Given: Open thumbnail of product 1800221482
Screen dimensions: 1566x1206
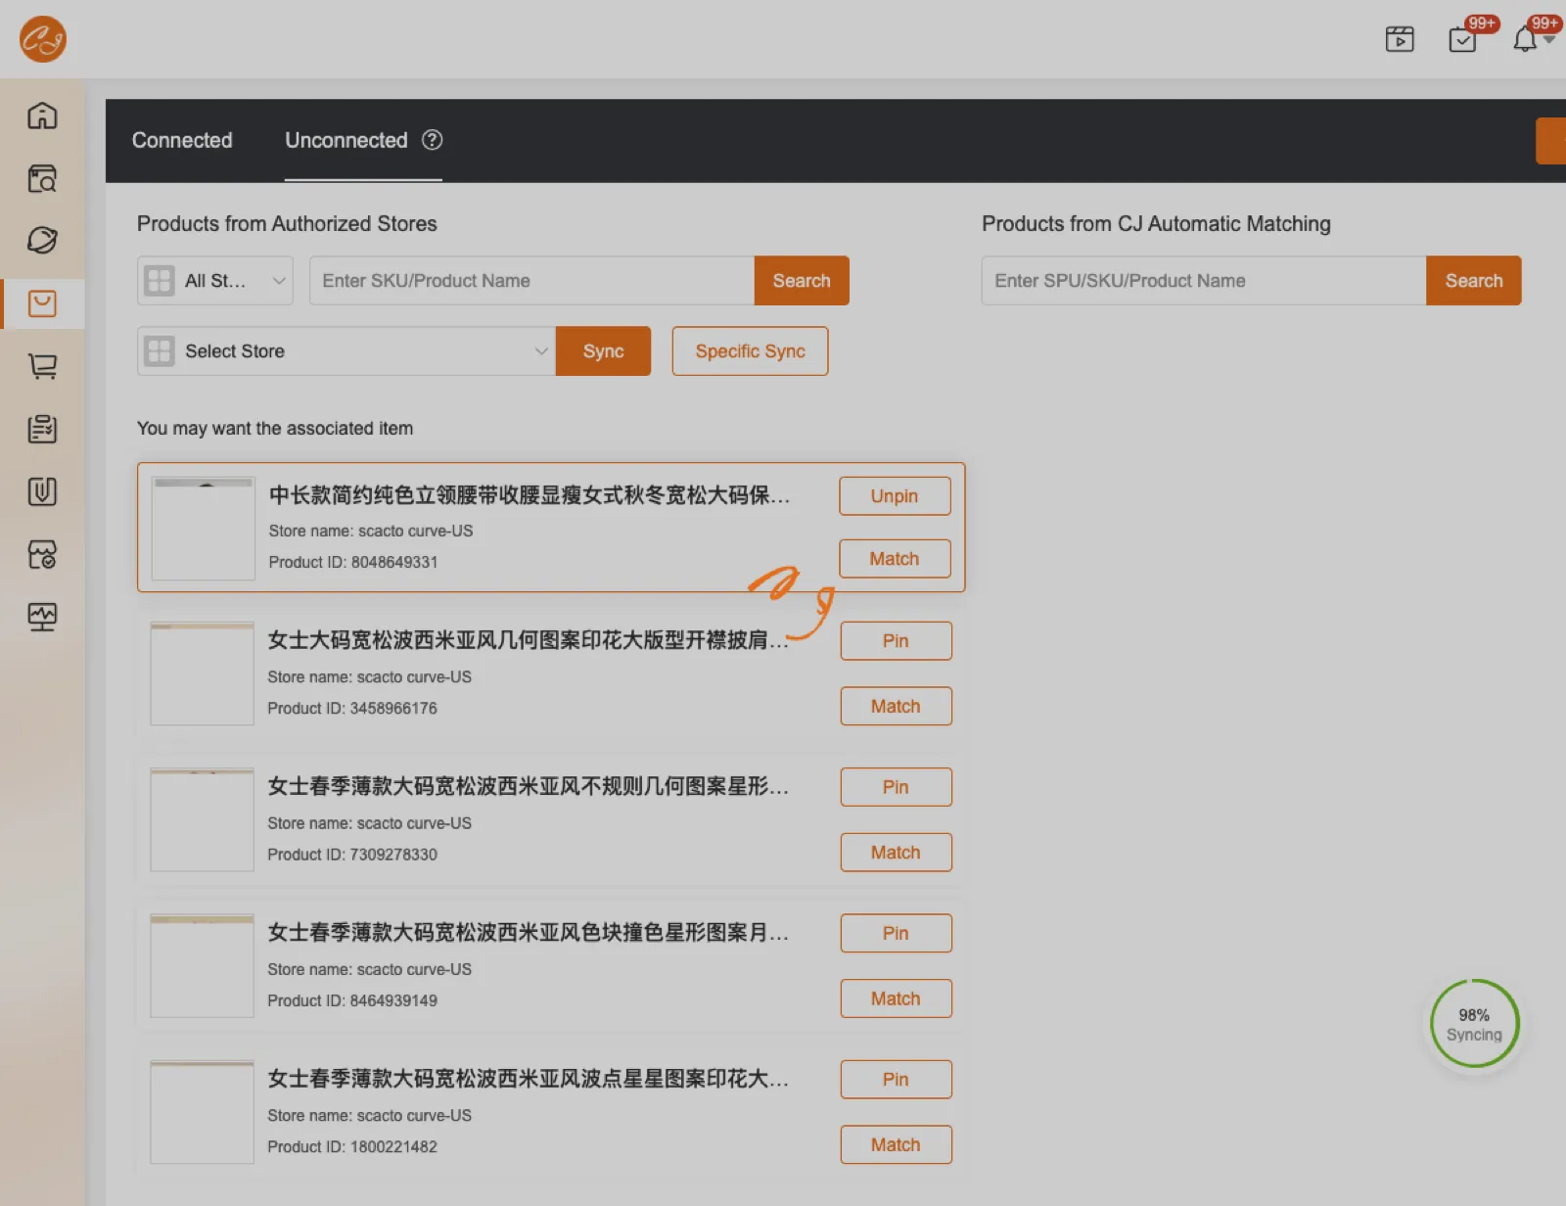Looking at the screenshot, I should click(203, 1112).
